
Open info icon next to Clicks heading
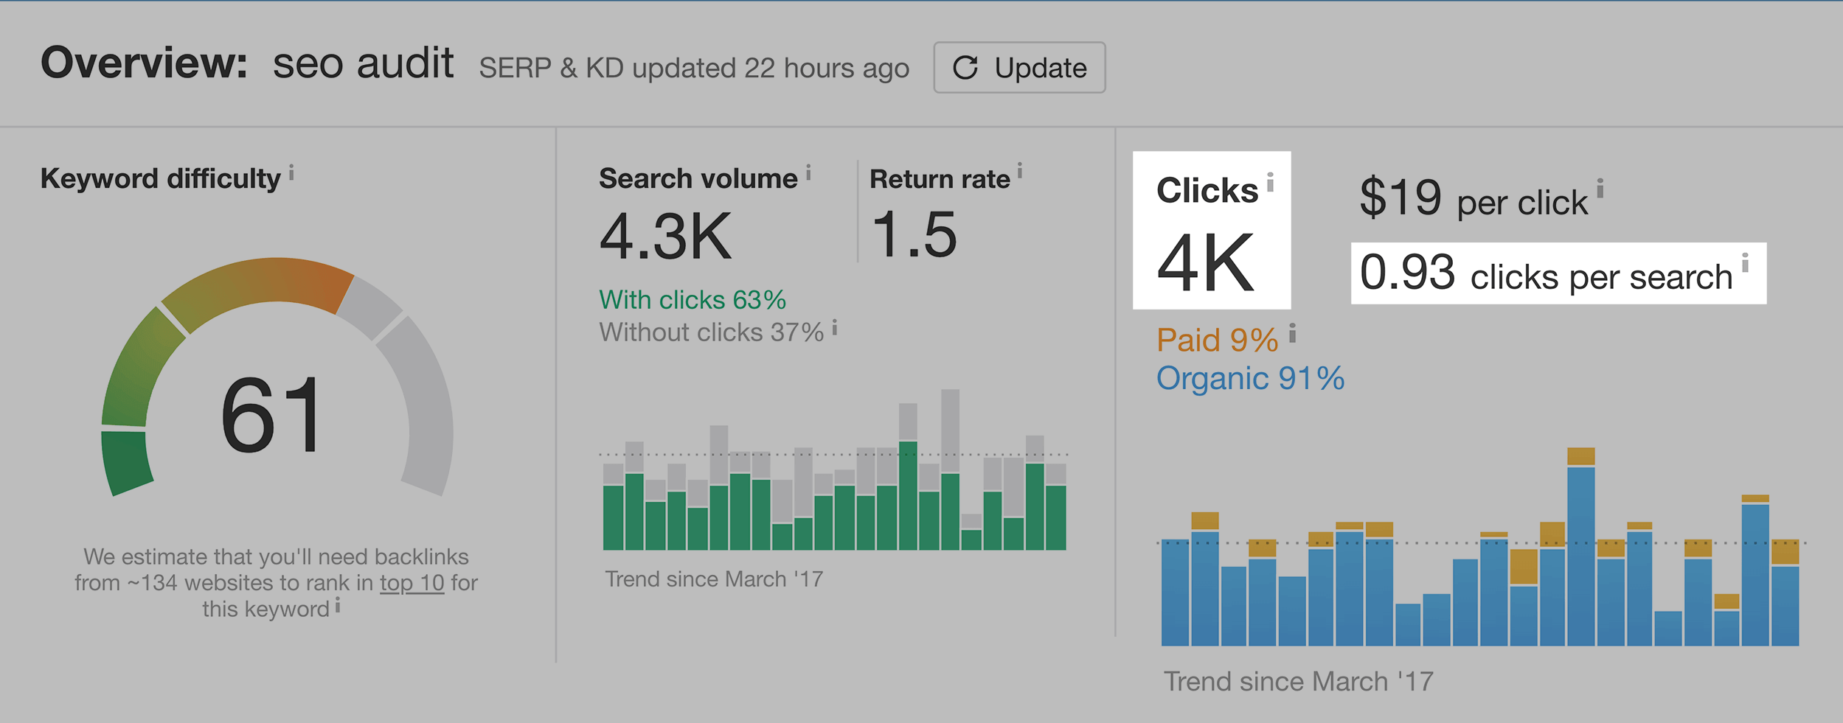point(1270,182)
